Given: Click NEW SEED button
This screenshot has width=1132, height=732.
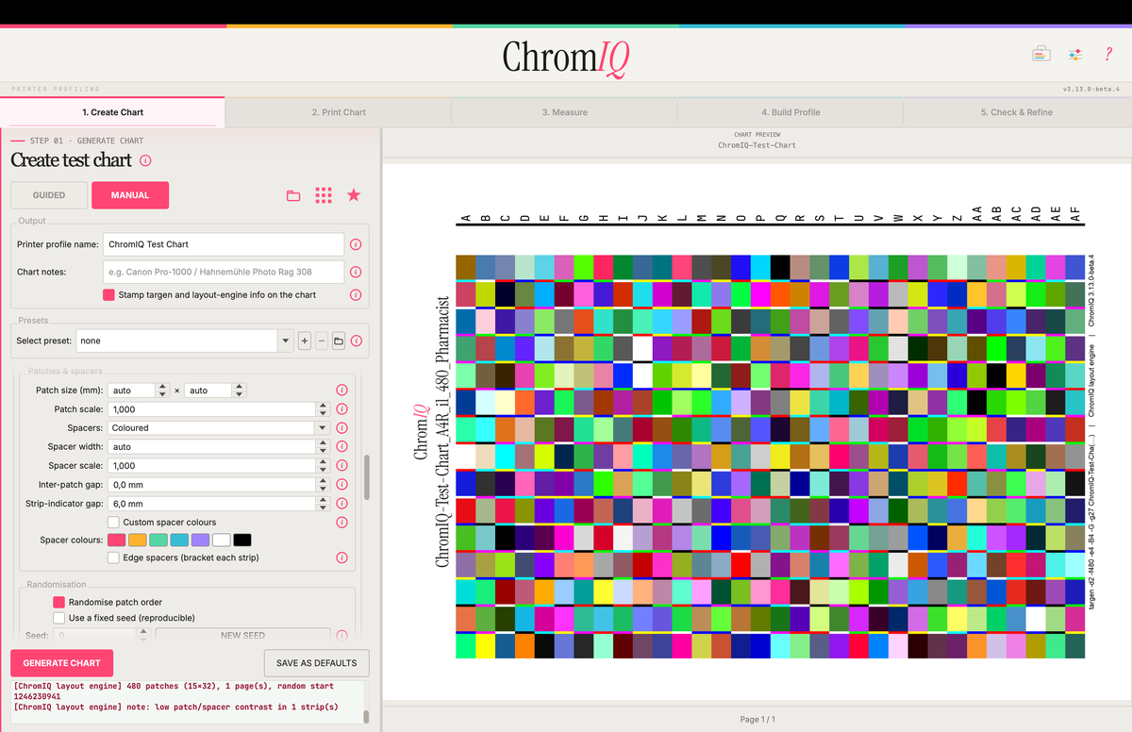Looking at the screenshot, I should (242, 635).
